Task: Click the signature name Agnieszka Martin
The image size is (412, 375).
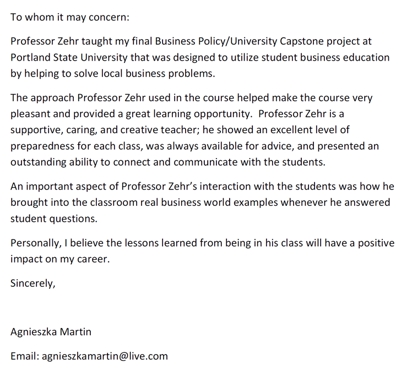Action: click(51, 332)
